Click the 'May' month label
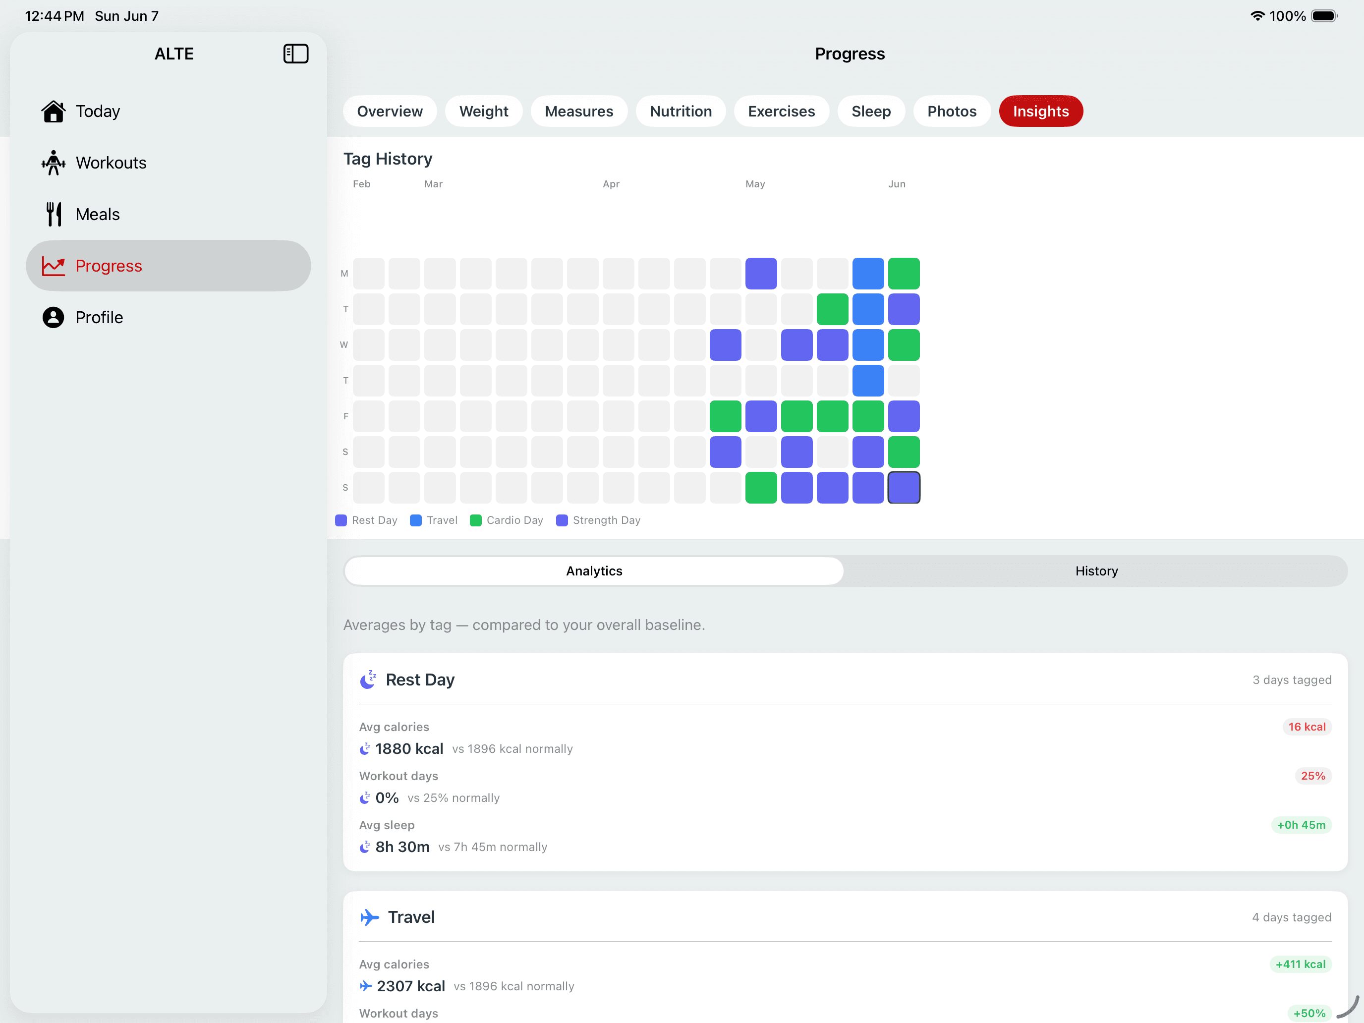1364x1023 pixels. (755, 184)
